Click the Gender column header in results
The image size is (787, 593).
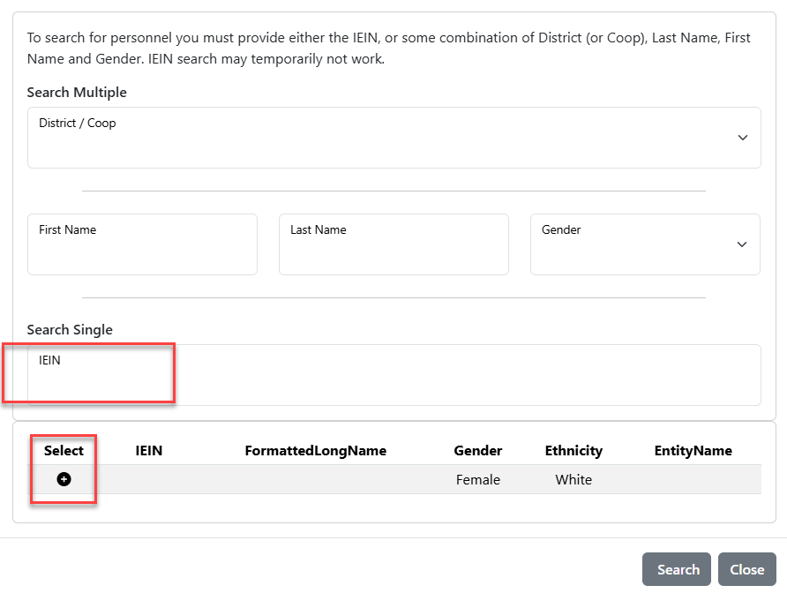(x=478, y=450)
